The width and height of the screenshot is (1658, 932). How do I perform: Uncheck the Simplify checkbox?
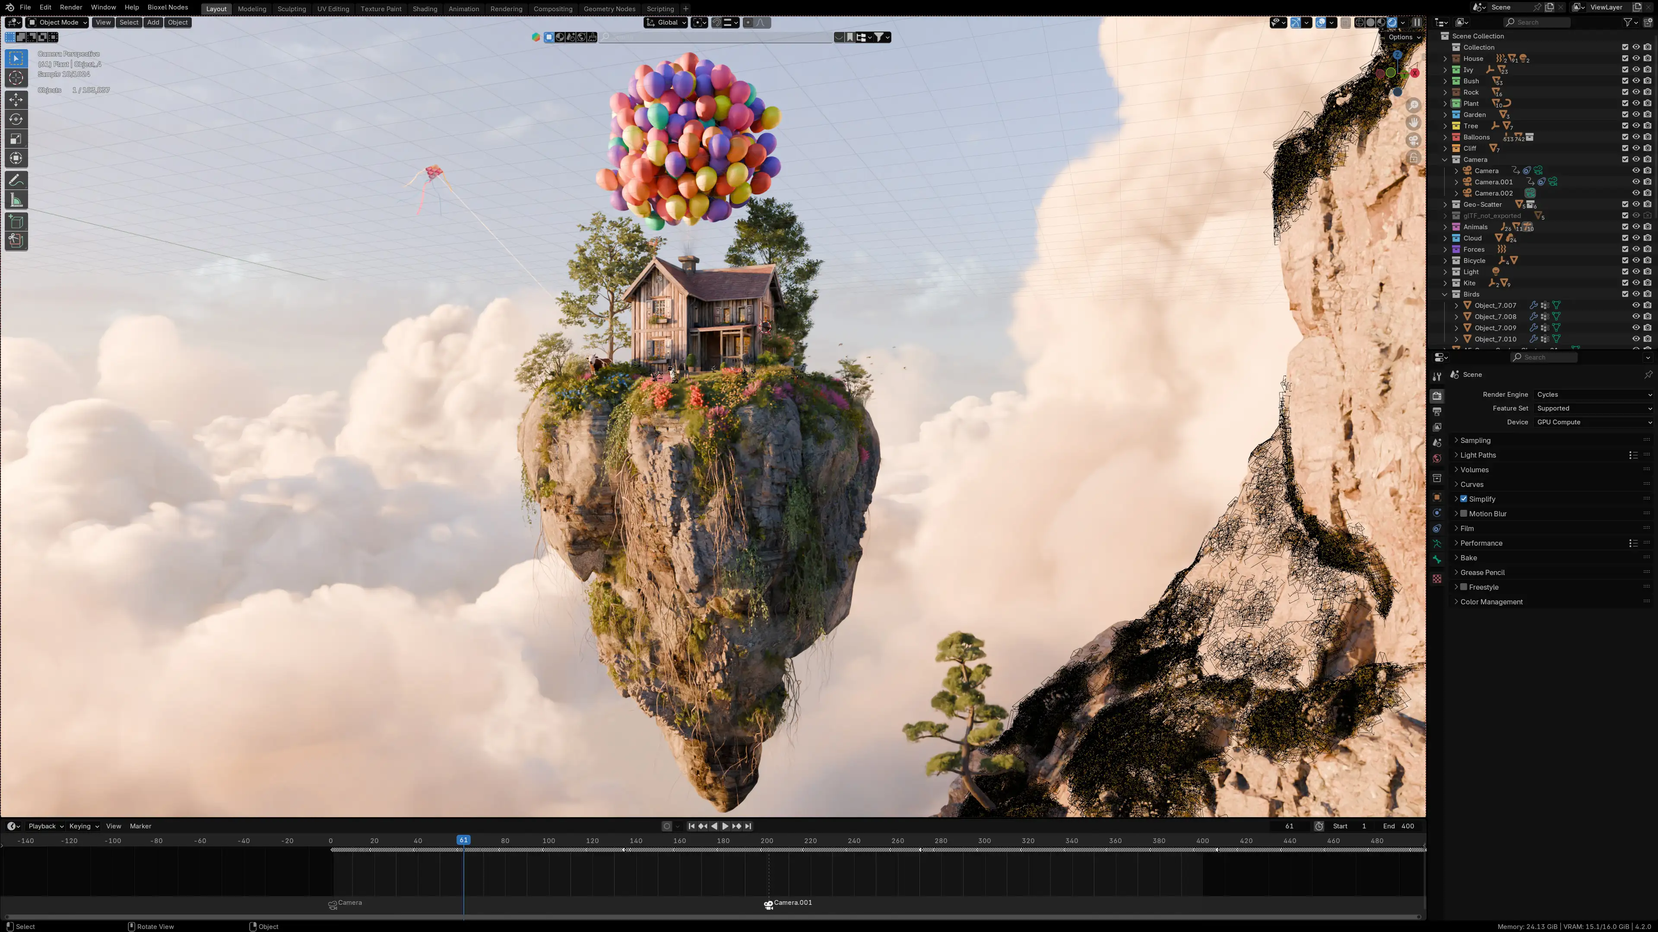[x=1464, y=499]
